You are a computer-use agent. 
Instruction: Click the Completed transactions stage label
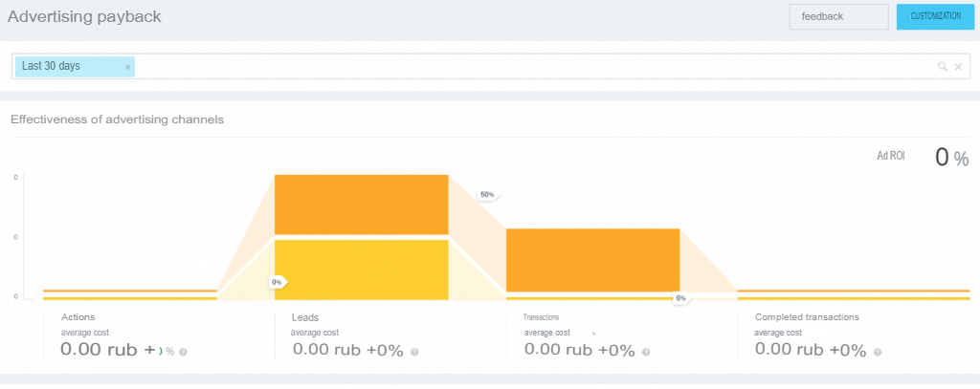point(807,317)
